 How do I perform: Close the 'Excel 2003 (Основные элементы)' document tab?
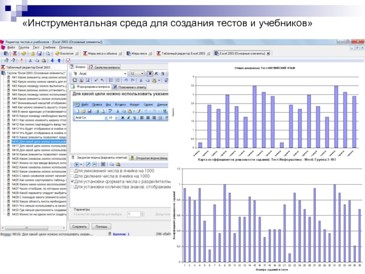(268, 53)
